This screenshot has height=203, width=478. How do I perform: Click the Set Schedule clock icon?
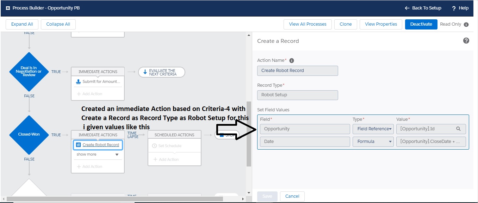click(154, 146)
